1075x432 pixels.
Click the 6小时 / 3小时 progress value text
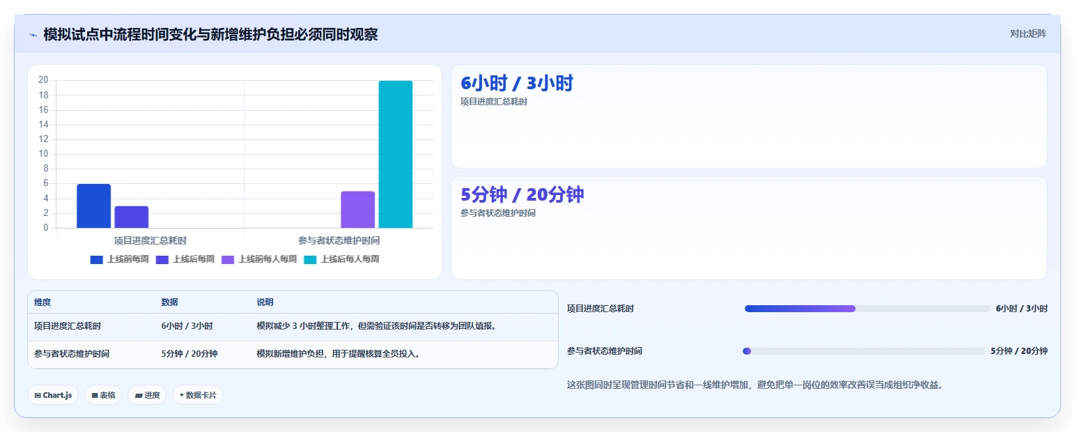[x=1021, y=309]
